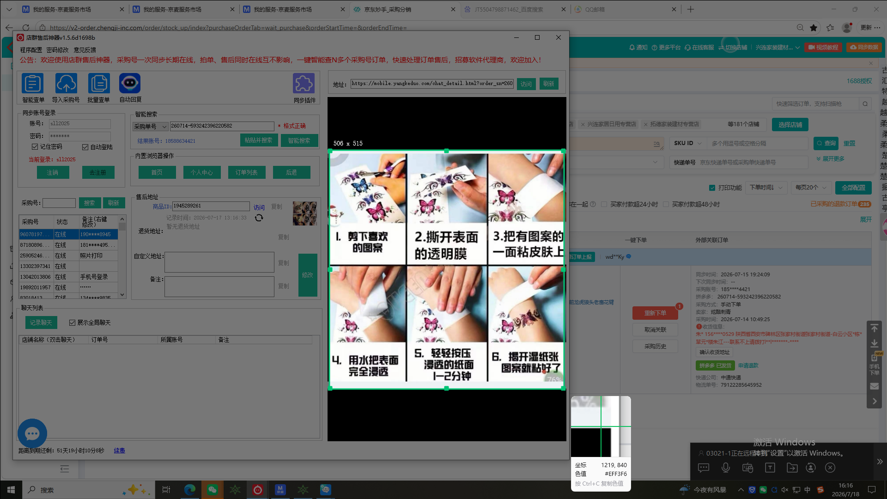Open the browser tab list chevron
This screenshot has width=887, height=499.
coord(9,9)
